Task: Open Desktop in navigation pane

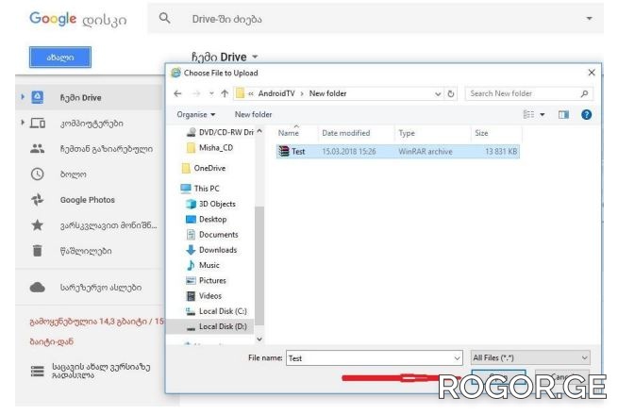Action: pos(207,220)
